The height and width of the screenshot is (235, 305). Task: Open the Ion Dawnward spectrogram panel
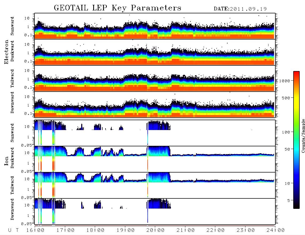(155, 211)
